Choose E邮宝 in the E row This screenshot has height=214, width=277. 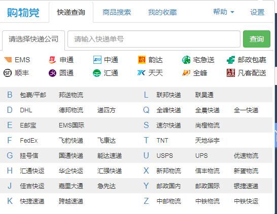tap(28, 125)
